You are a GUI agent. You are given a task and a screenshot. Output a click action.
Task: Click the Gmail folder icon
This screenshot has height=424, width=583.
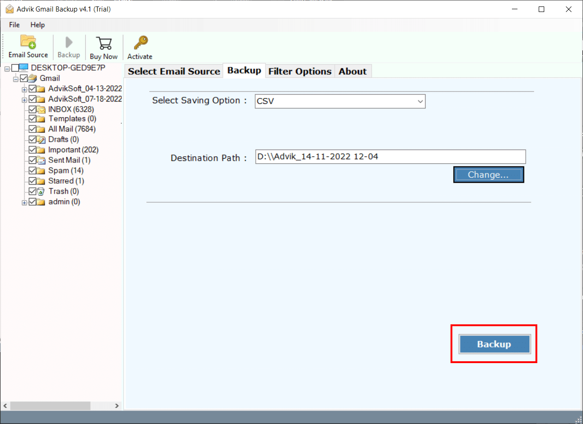33,78
